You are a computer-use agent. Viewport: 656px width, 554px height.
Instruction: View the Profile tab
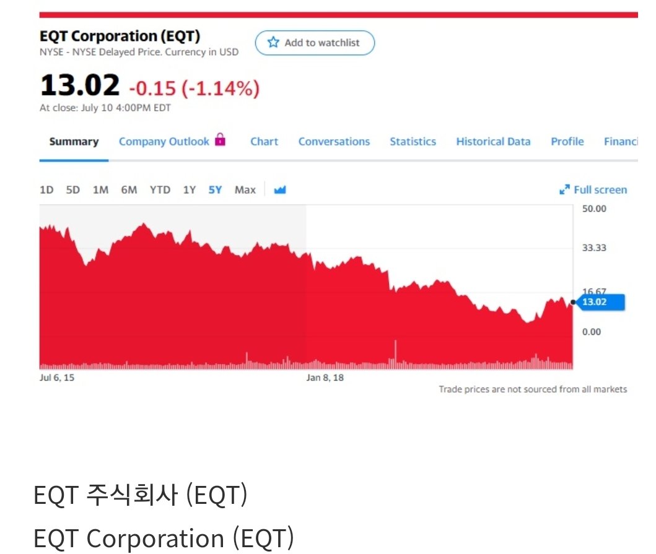(x=567, y=142)
